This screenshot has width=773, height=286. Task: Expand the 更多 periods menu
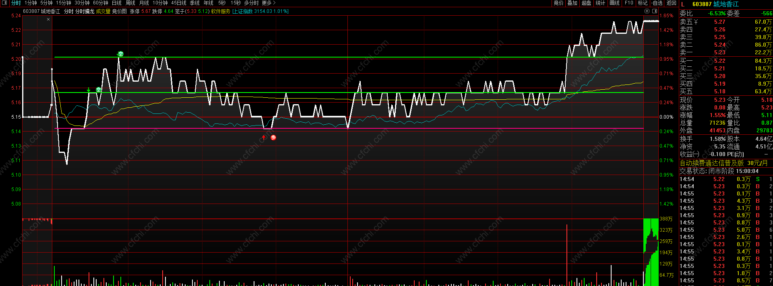pos(269,3)
